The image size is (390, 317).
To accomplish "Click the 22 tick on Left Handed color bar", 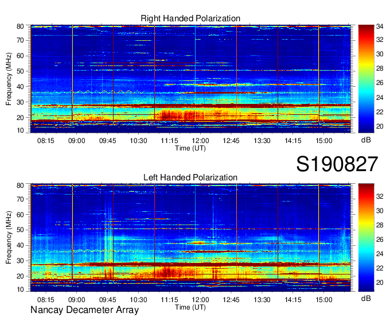I will tap(380, 268).
